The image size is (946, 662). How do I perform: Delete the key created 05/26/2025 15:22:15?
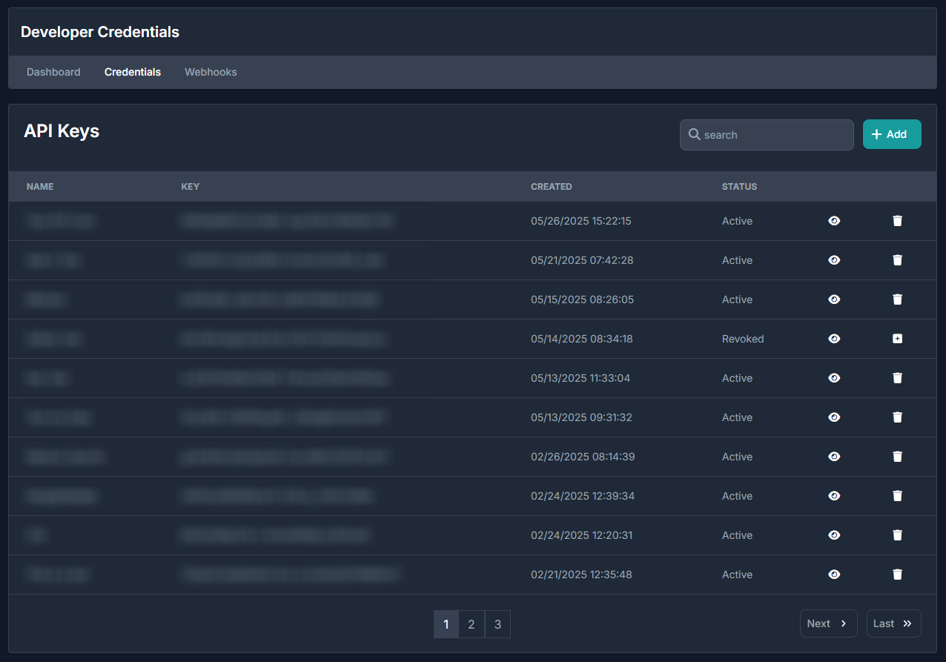[x=897, y=221]
